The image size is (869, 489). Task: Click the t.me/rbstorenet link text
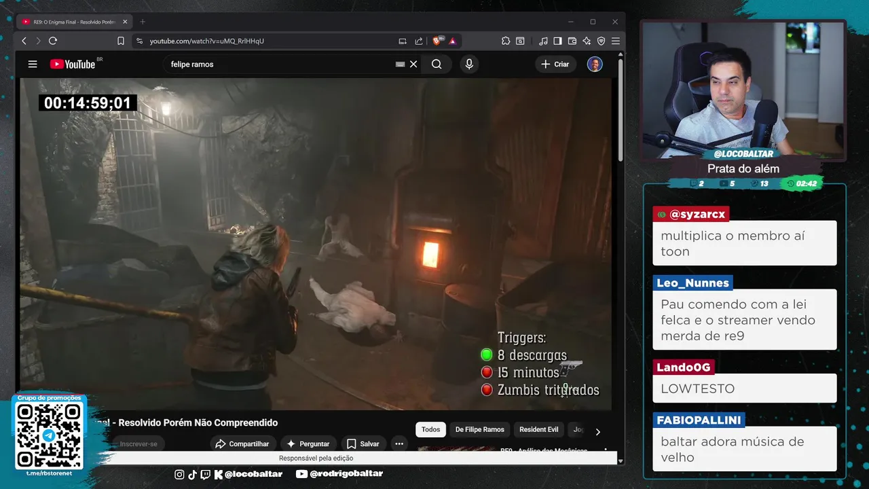click(x=49, y=473)
